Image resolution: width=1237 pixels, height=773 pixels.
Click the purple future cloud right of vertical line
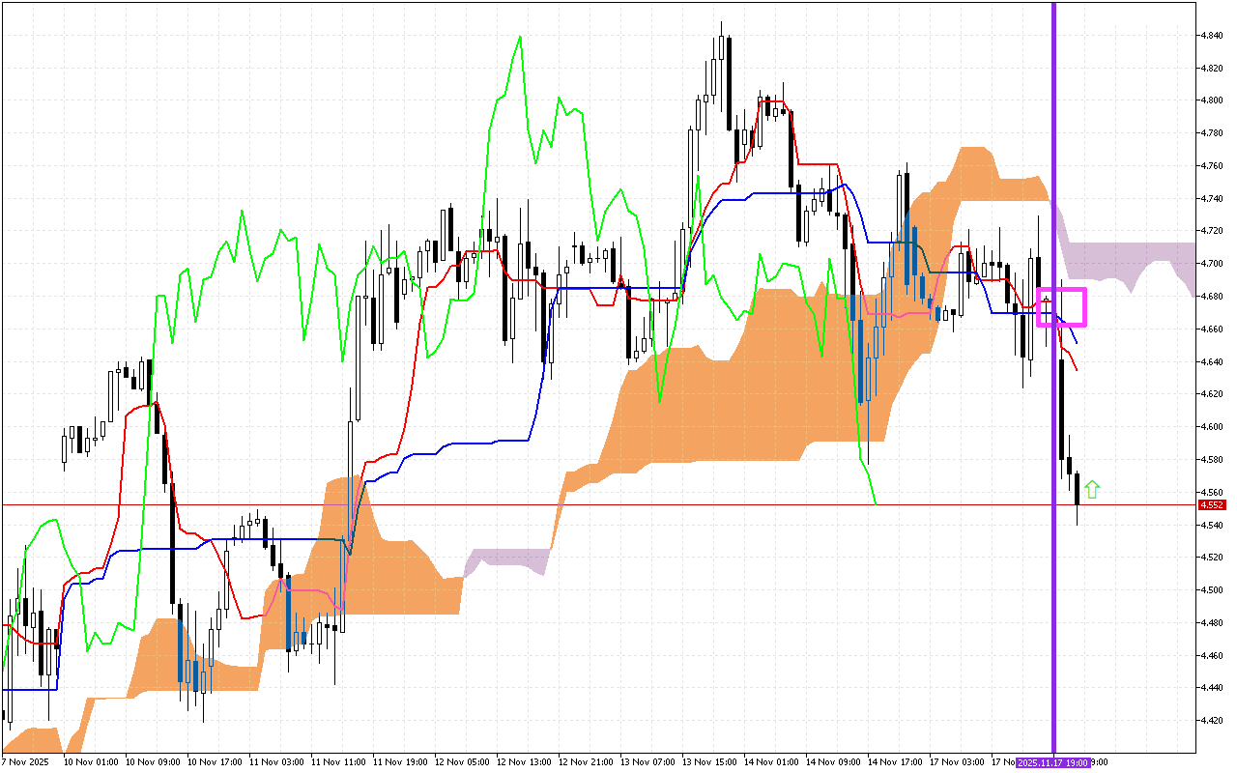tap(1131, 258)
